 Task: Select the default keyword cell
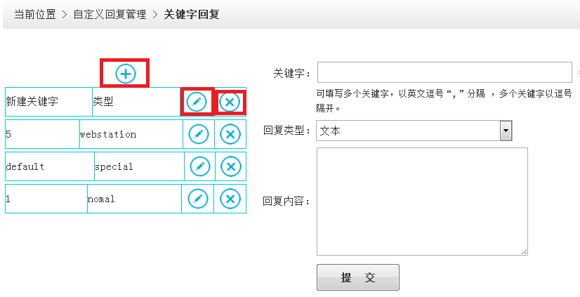coord(48,166)
